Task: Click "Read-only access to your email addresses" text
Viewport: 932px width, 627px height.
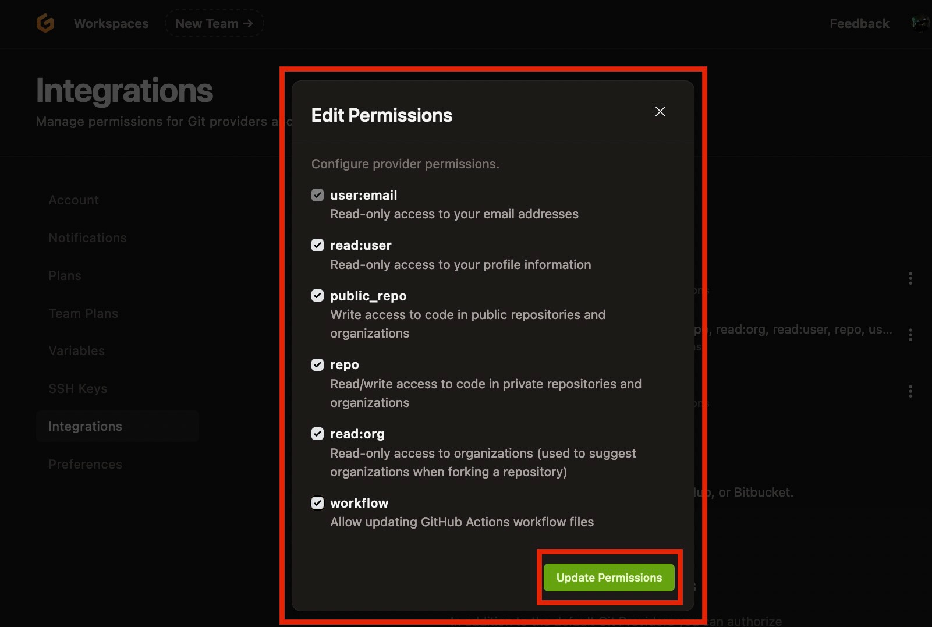Action: pos(455,214)
